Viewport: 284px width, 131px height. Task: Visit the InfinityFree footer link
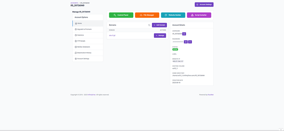point(92,95)
